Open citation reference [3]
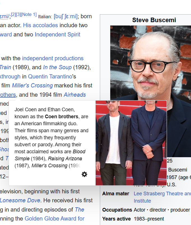191x225 pixels. coord(19,15)
